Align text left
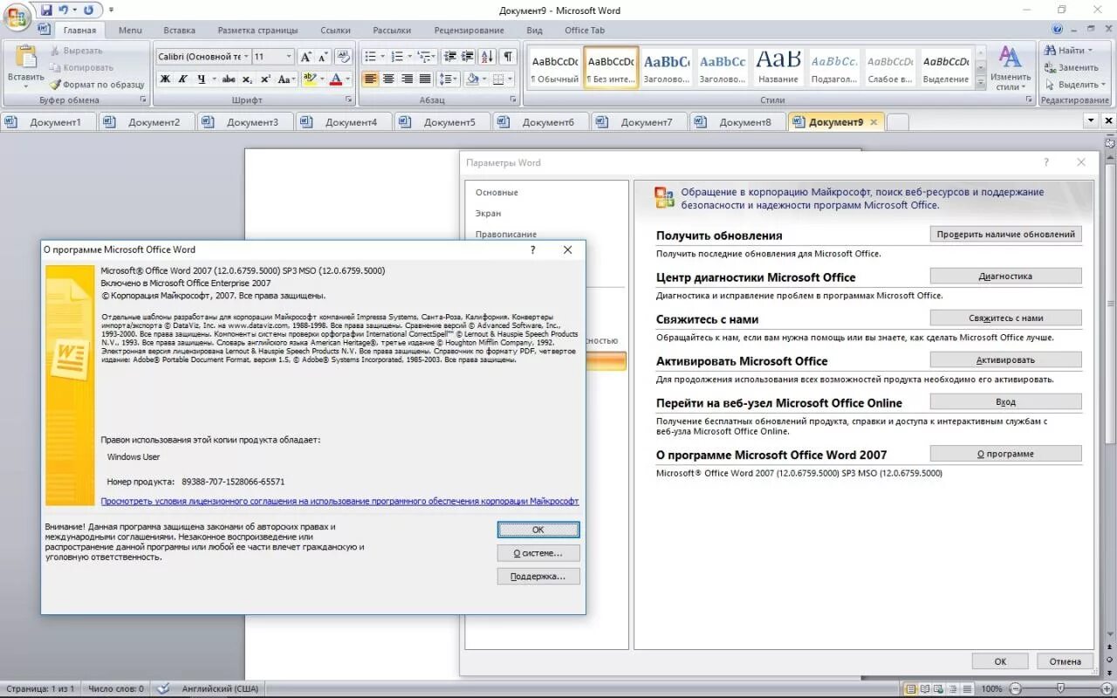1117x698 pixels. click(370, 79)
